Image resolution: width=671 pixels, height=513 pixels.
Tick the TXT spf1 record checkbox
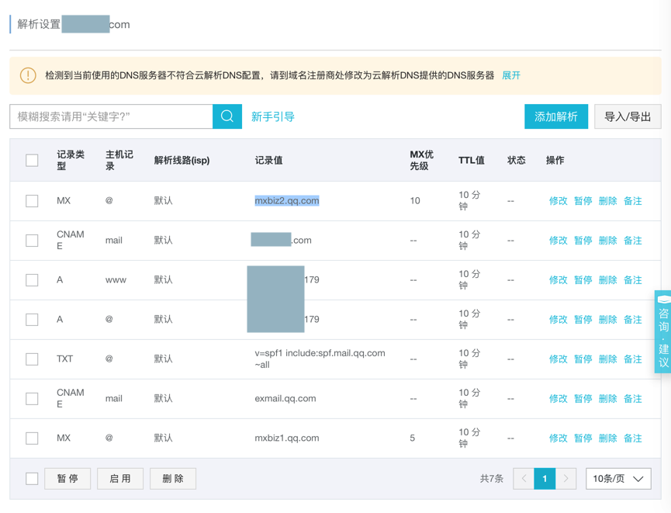click(x=32, y=359)
